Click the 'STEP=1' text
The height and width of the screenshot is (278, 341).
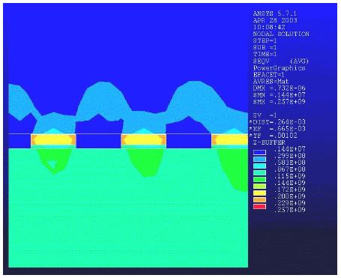pyautogui.click(x=265, y=40)
